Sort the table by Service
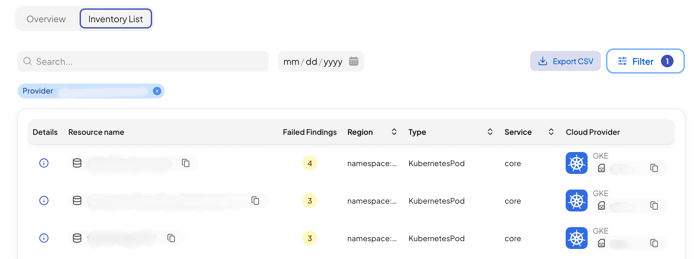This screenshot has height=259, width=698. tap(551, 132)
